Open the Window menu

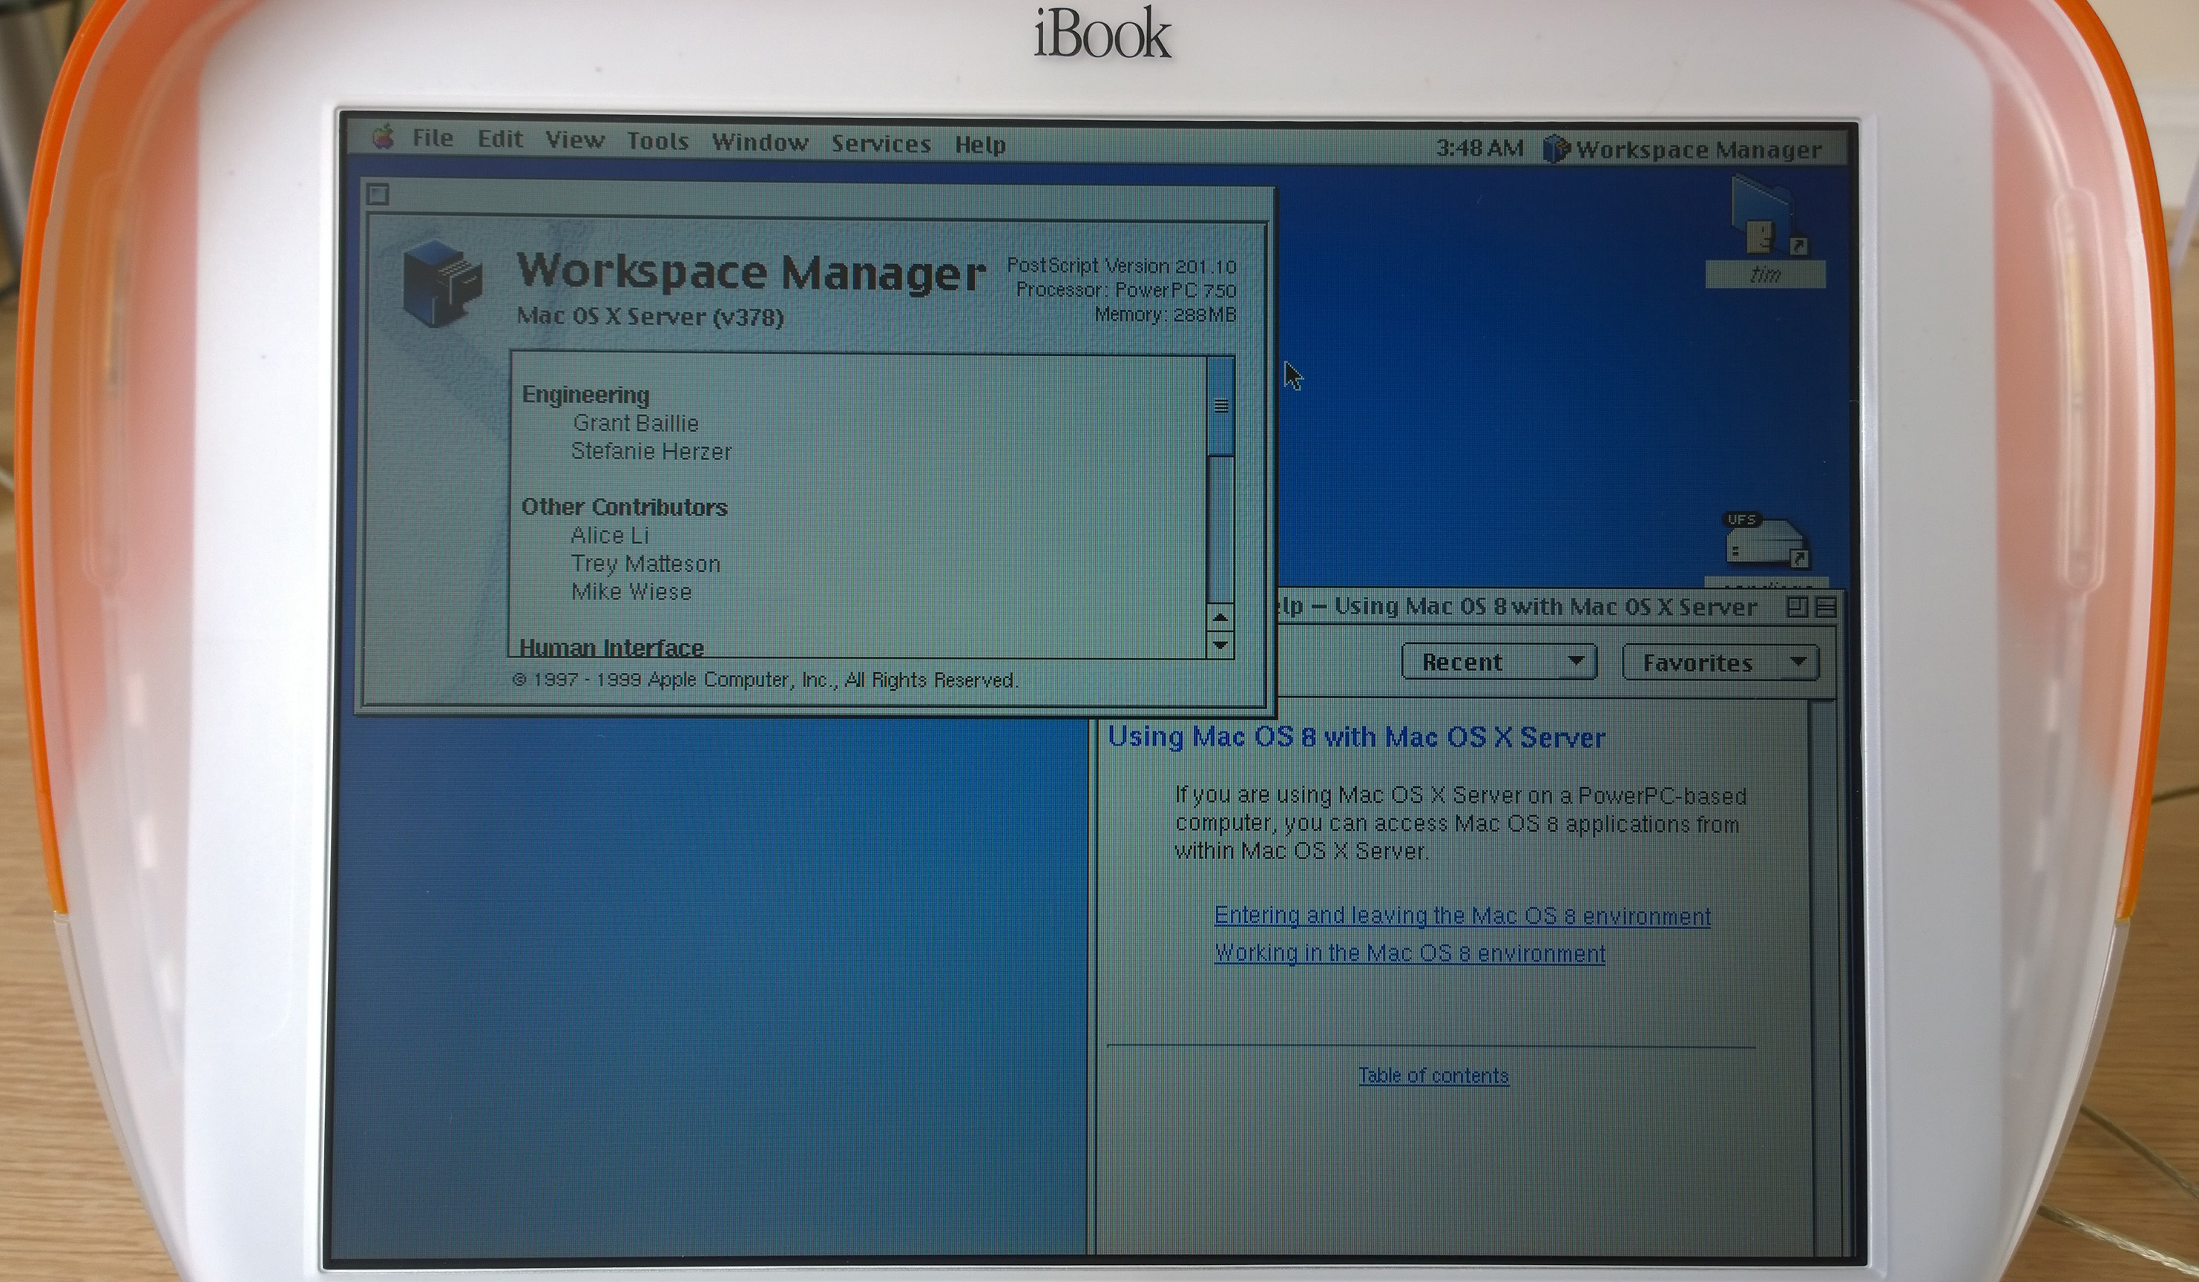760,142
